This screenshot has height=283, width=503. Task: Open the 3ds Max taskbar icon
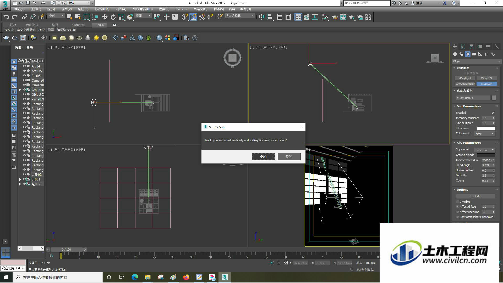(x=225, y=278)
